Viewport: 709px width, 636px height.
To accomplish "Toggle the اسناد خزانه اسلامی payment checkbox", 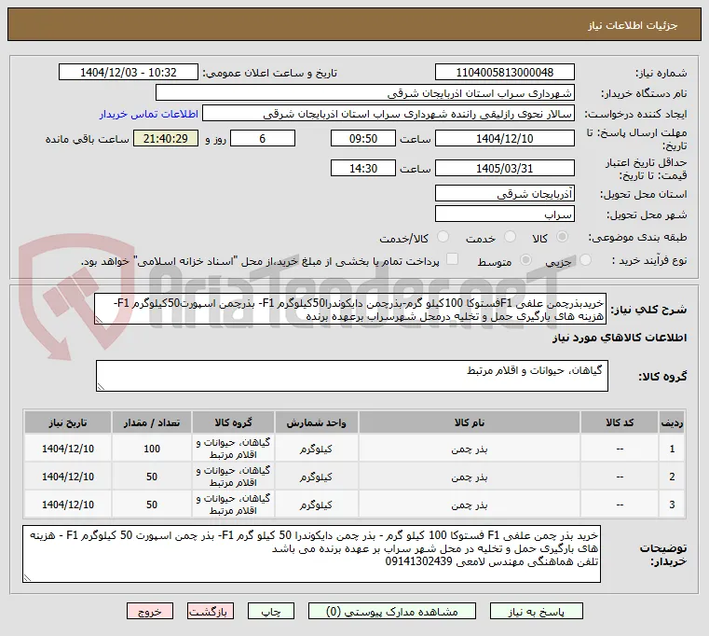I will (452, 259).
